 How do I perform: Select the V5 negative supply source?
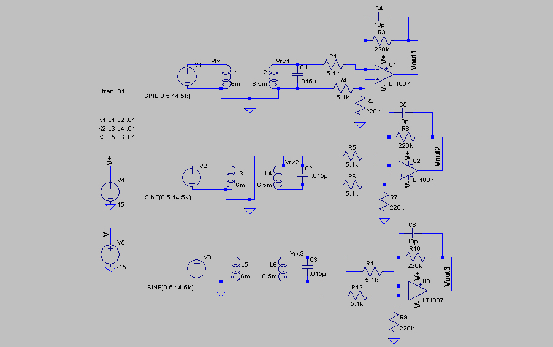[110, 254]
